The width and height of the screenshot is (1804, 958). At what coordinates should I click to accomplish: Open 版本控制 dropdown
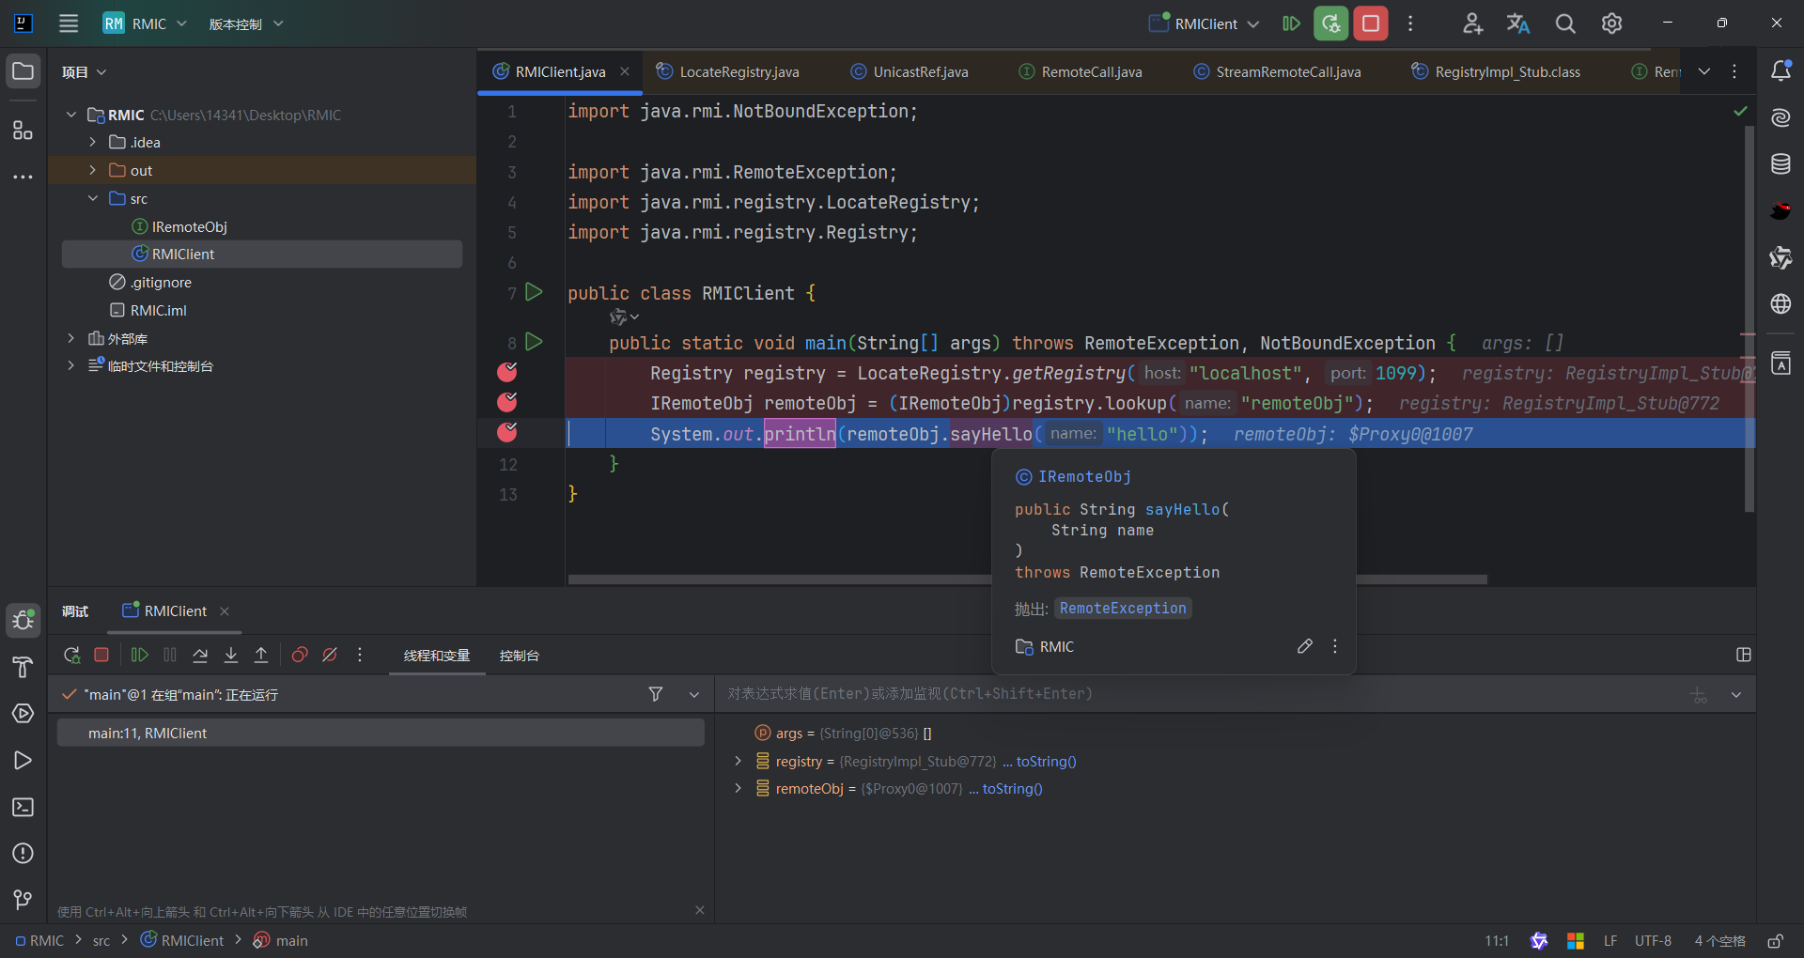[x=246, y=23]
